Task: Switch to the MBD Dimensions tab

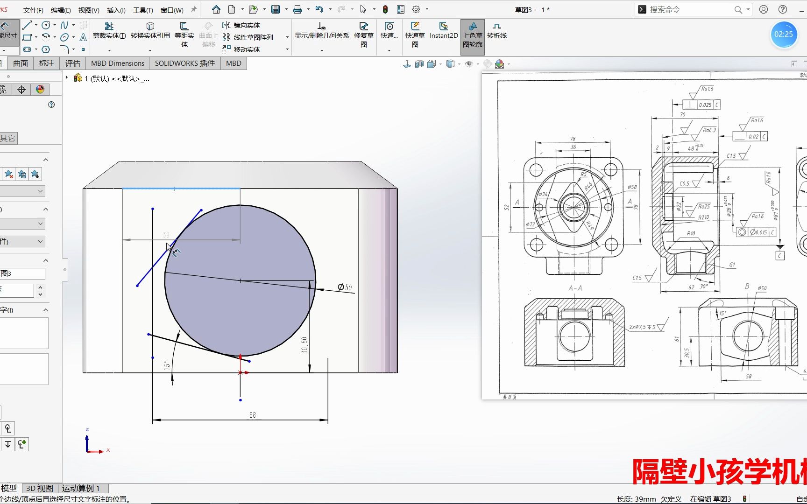Action: click(x=118, y=63)
